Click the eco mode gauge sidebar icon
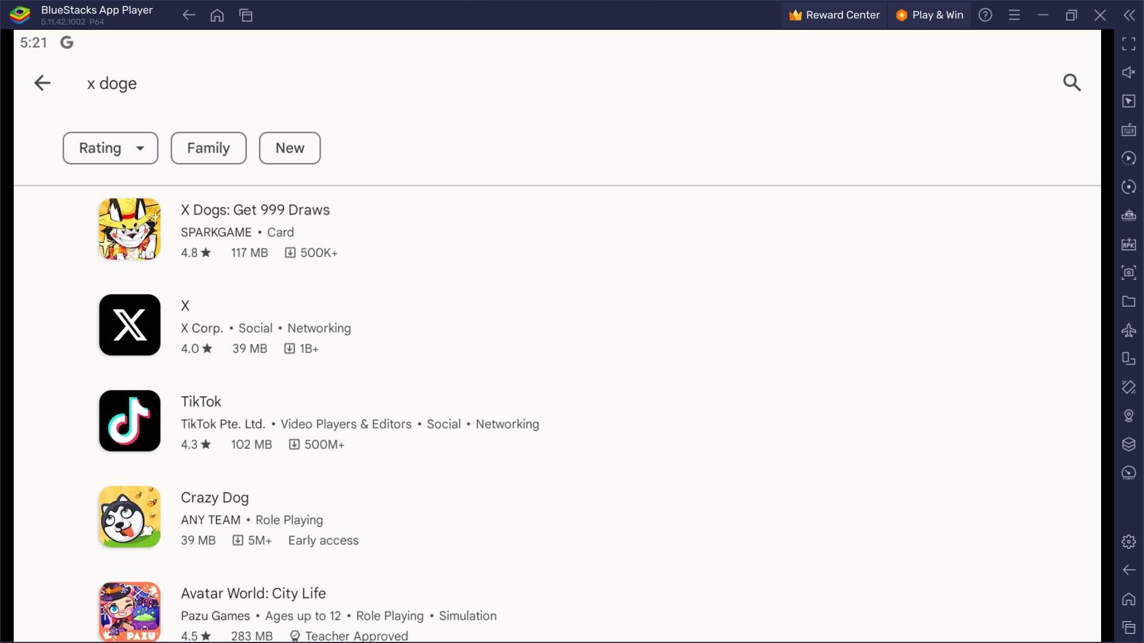1144x643 pixels. (x=1129, y=473)
